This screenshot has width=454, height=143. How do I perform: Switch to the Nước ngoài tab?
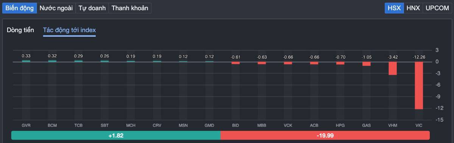tap(56, 8)
